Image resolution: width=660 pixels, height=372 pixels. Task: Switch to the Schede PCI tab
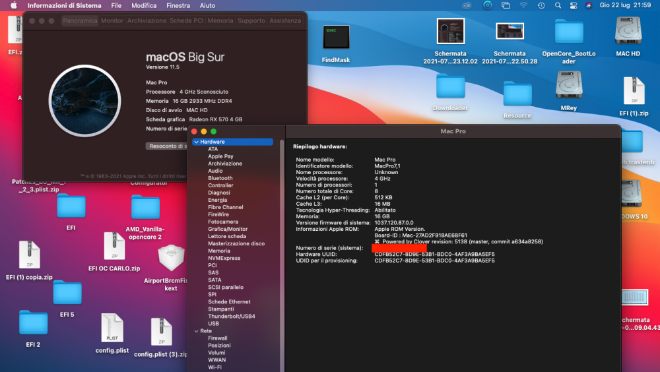[187, 20]
